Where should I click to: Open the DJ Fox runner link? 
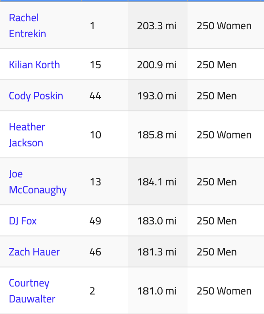tap(23, 221)
